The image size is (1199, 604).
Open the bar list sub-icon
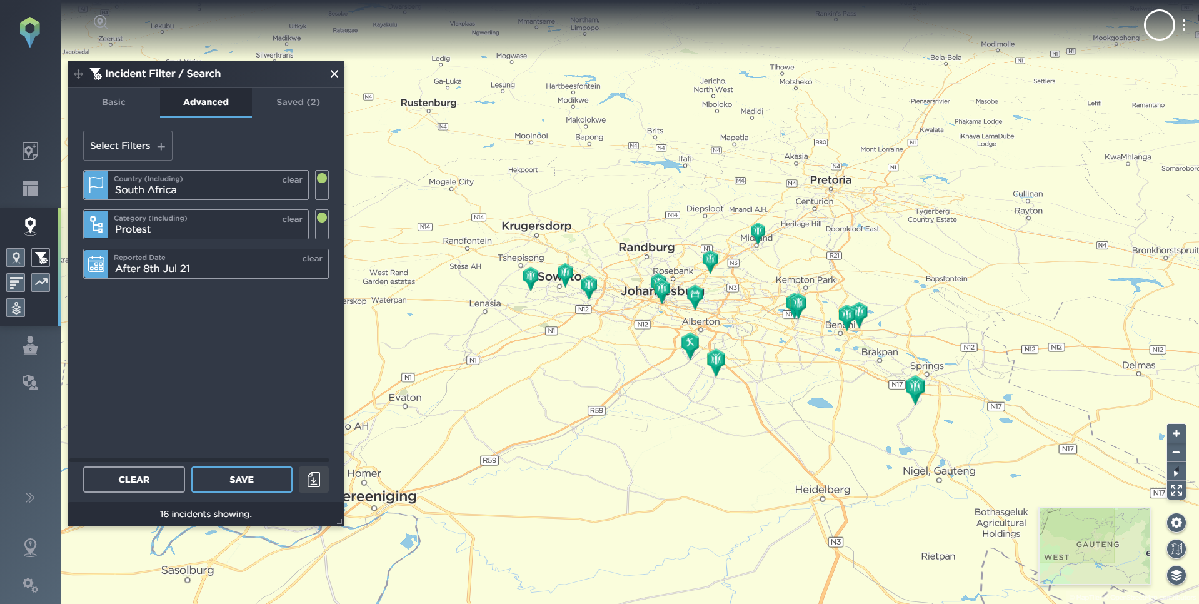pos(16,283)
